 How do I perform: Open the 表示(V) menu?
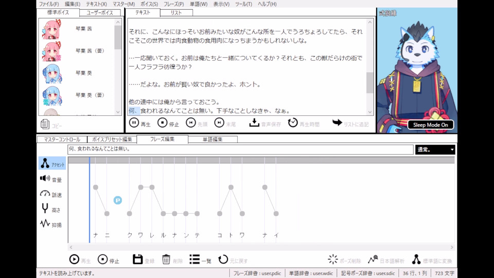221,4
